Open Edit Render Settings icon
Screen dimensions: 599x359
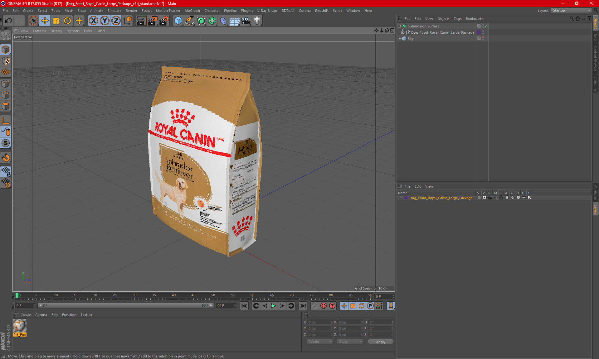164,21
